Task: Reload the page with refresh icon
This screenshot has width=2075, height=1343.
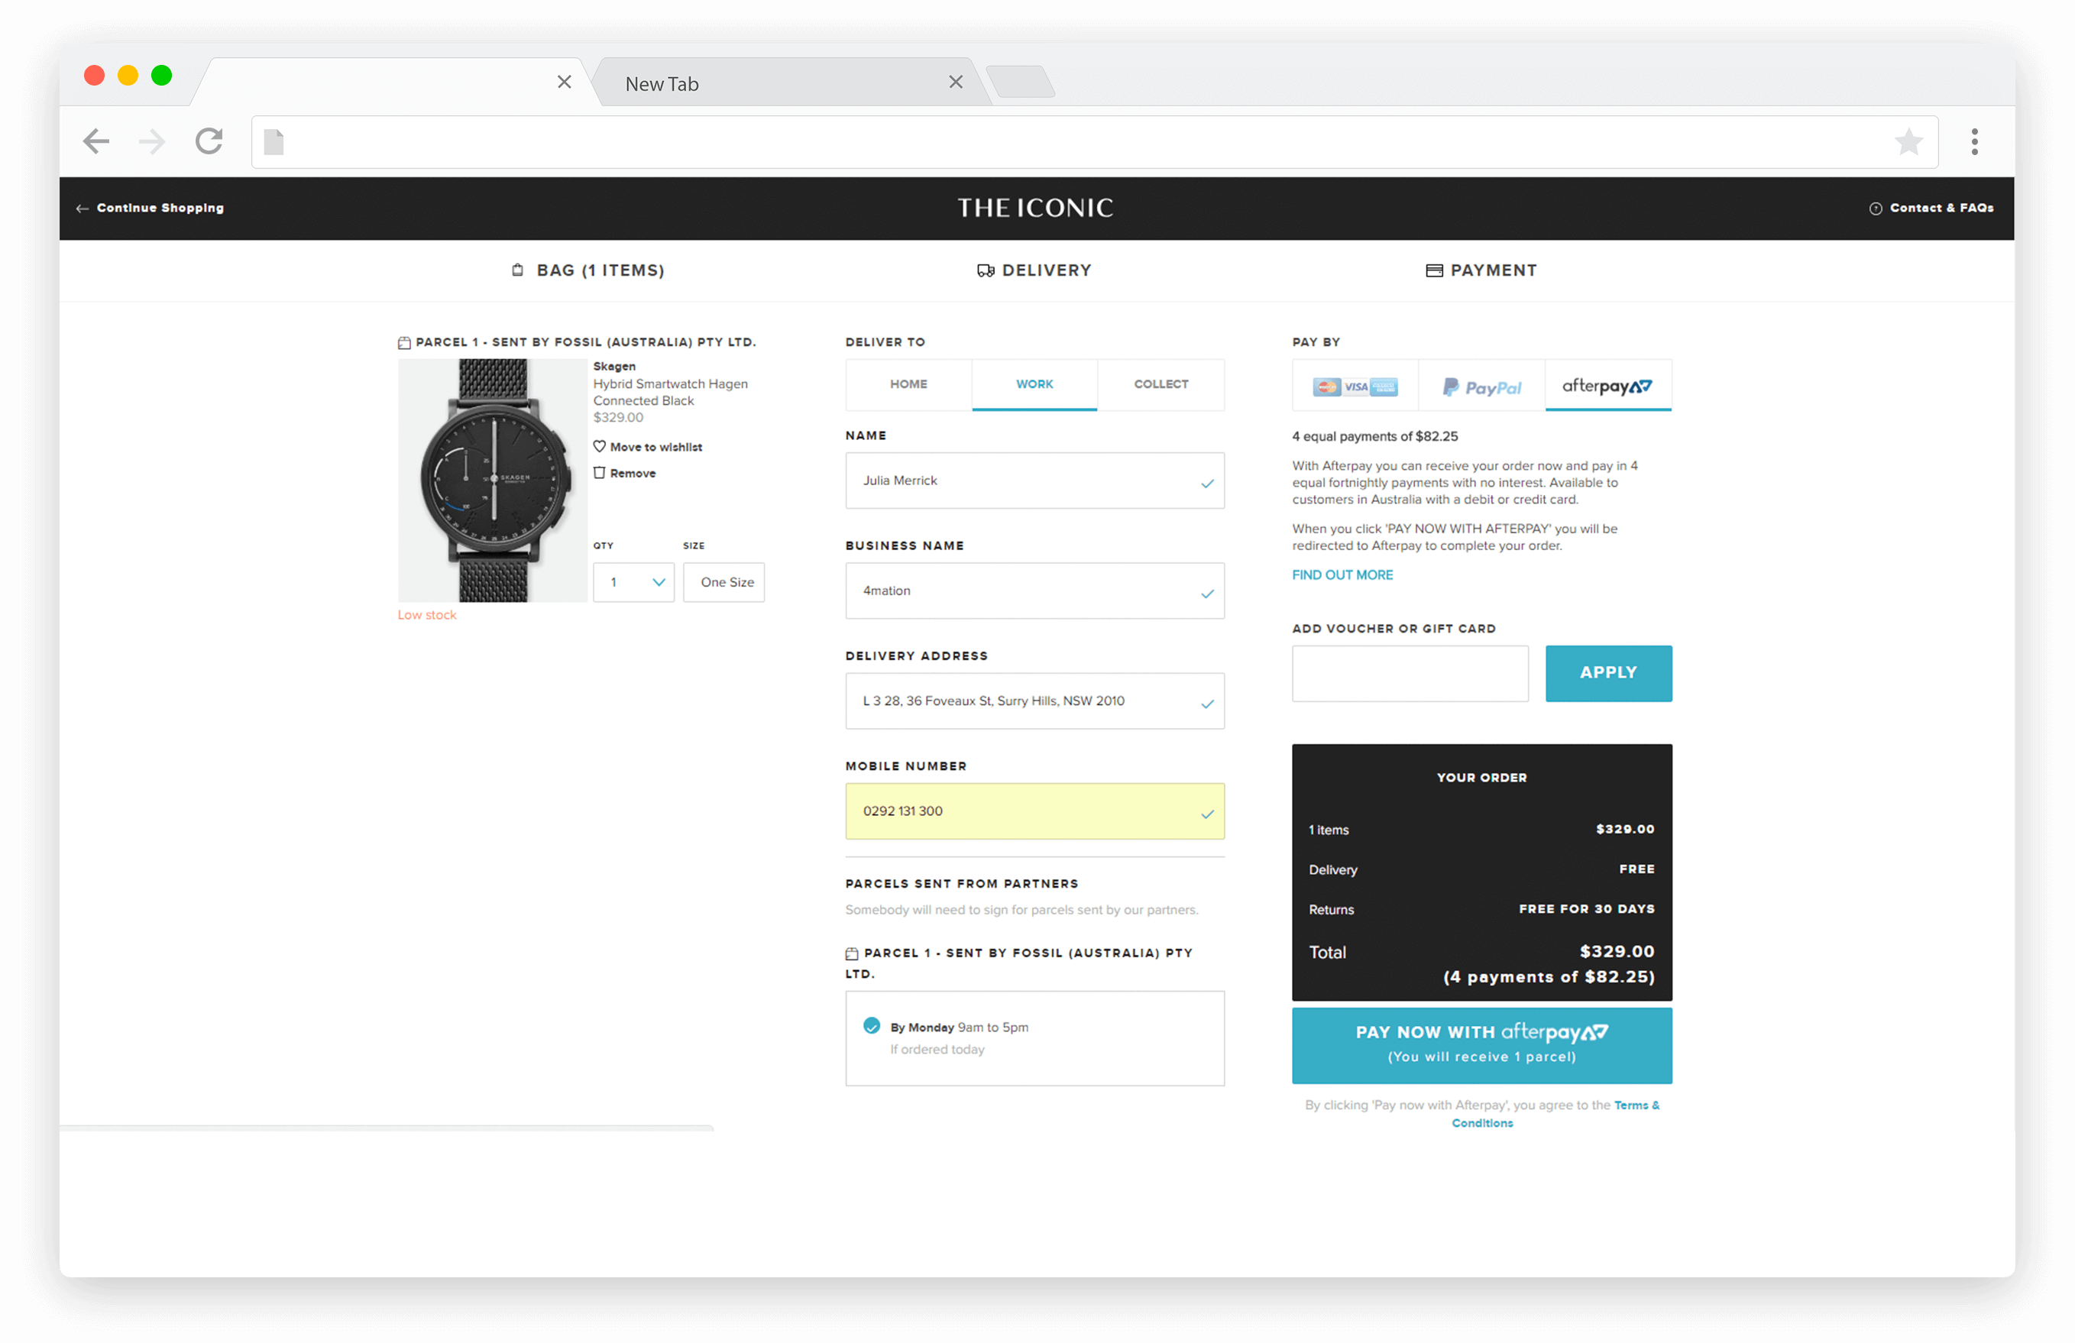Action: pyautogui.click(x=209, y=141)
